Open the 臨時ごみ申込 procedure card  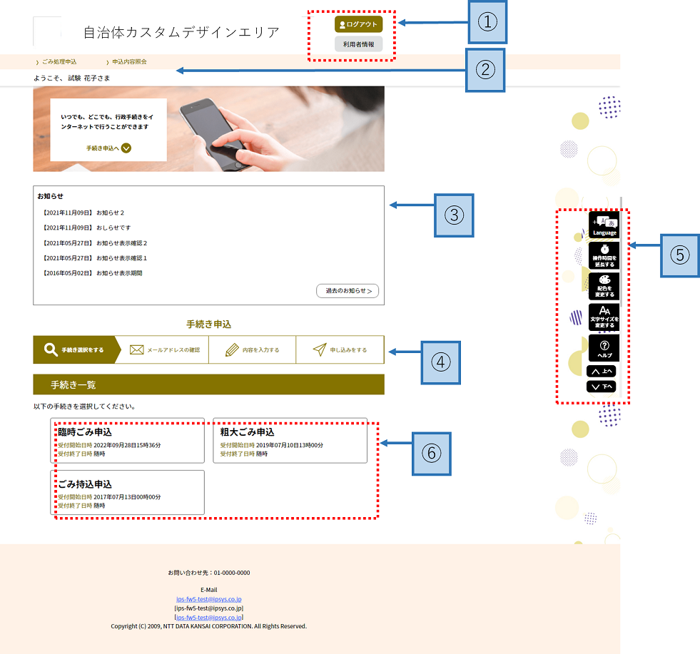[x=127, y=441]
